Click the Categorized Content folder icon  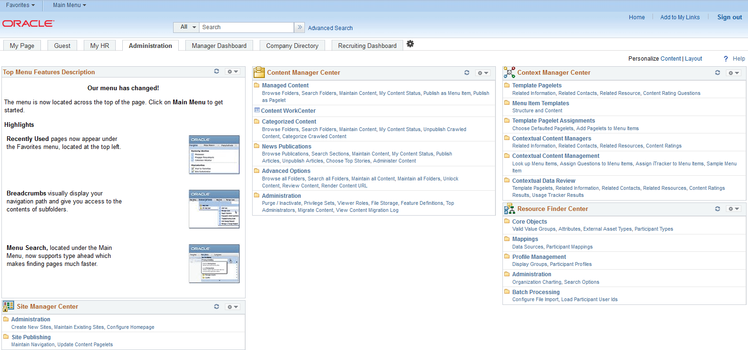[257, 121]
